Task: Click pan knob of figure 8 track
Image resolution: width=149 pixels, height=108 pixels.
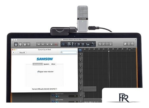Action: coord(81,95)
